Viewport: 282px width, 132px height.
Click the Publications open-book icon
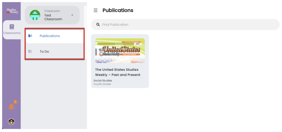click(x=30, y=36)
